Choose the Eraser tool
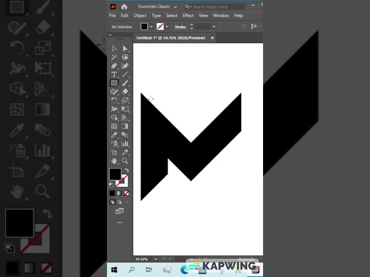Viewport: 370px width, 277px height. coord(125,92)
